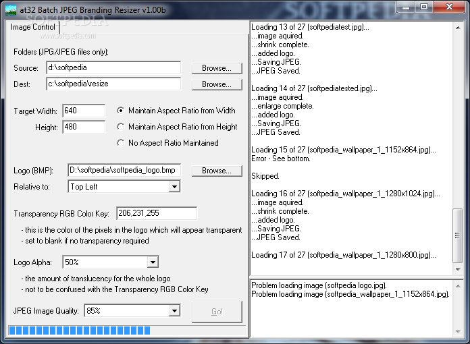
Task: Browse for the Source folder
Action: click(217, 68)
